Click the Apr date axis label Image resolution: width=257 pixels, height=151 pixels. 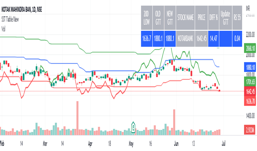pos(90,144)
